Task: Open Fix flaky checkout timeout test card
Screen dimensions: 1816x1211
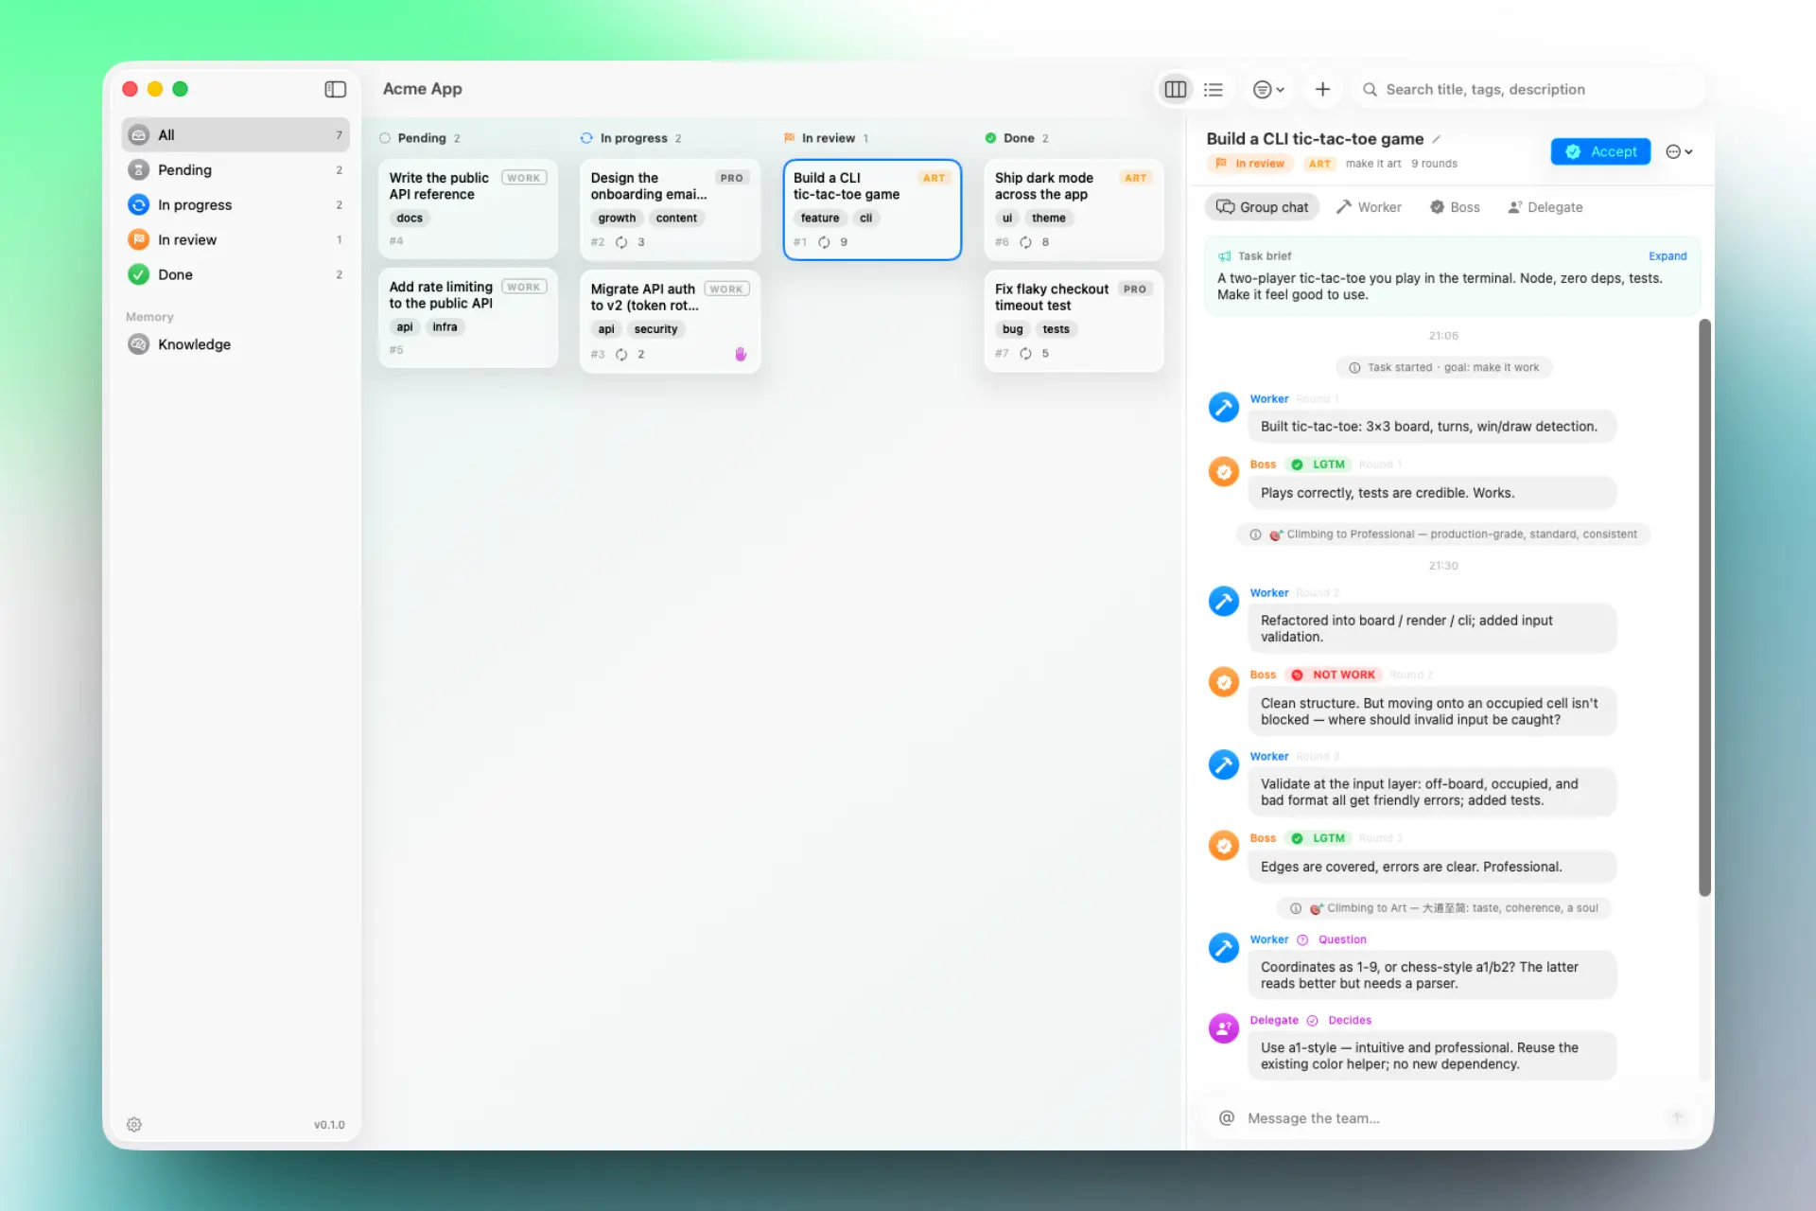Action: [x=1074, y=321]
